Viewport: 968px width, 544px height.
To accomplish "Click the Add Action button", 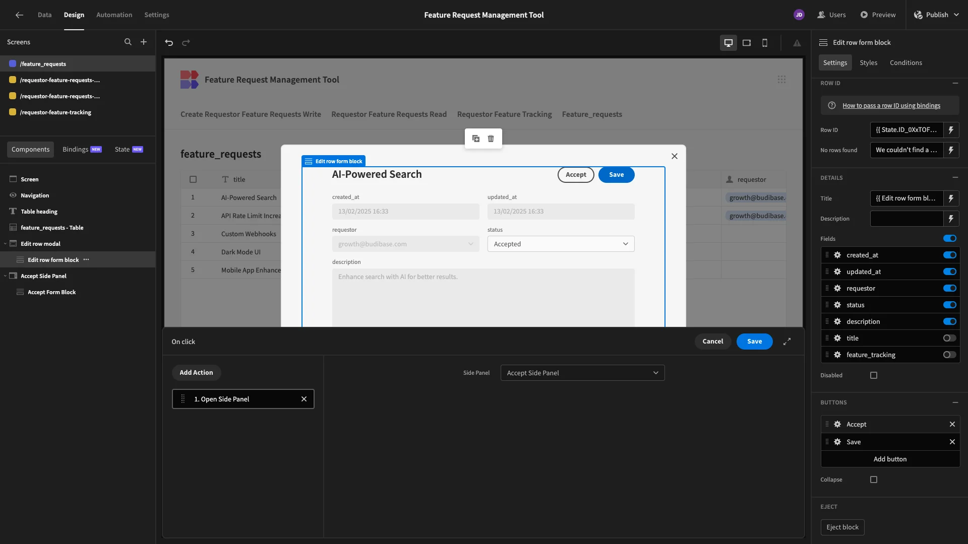I will click(196, 372).
